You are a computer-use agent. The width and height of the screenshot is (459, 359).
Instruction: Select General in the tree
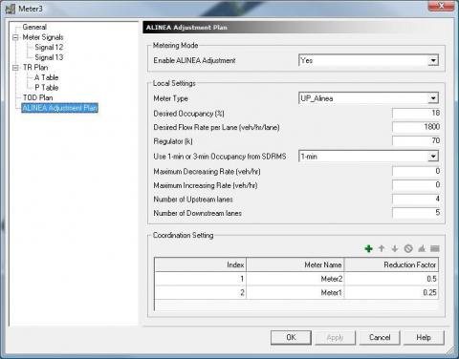[34, 27]
